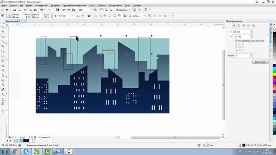
Task: Pick the no-color X swatch in palette
Action: click(x=274, y=30)
